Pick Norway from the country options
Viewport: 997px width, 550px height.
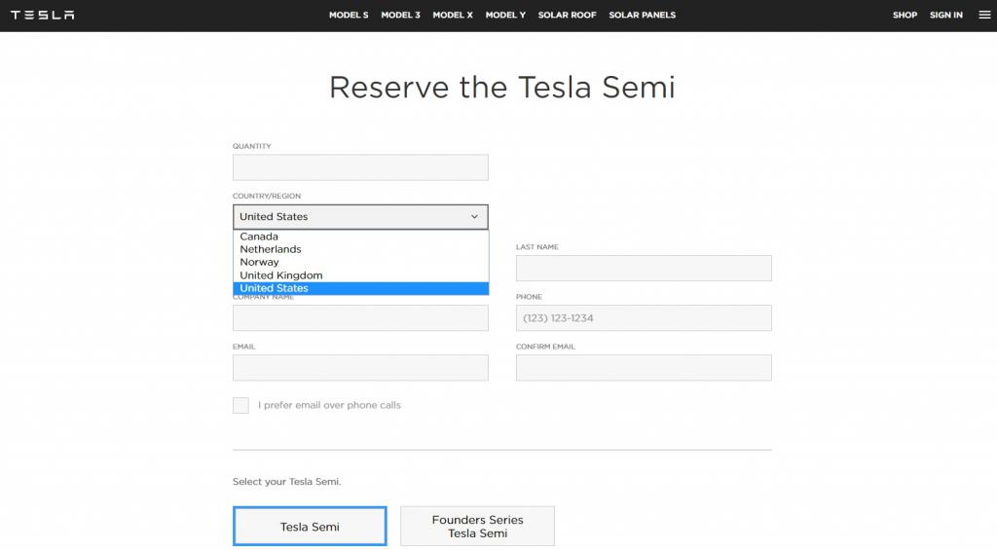pos(259,262)
